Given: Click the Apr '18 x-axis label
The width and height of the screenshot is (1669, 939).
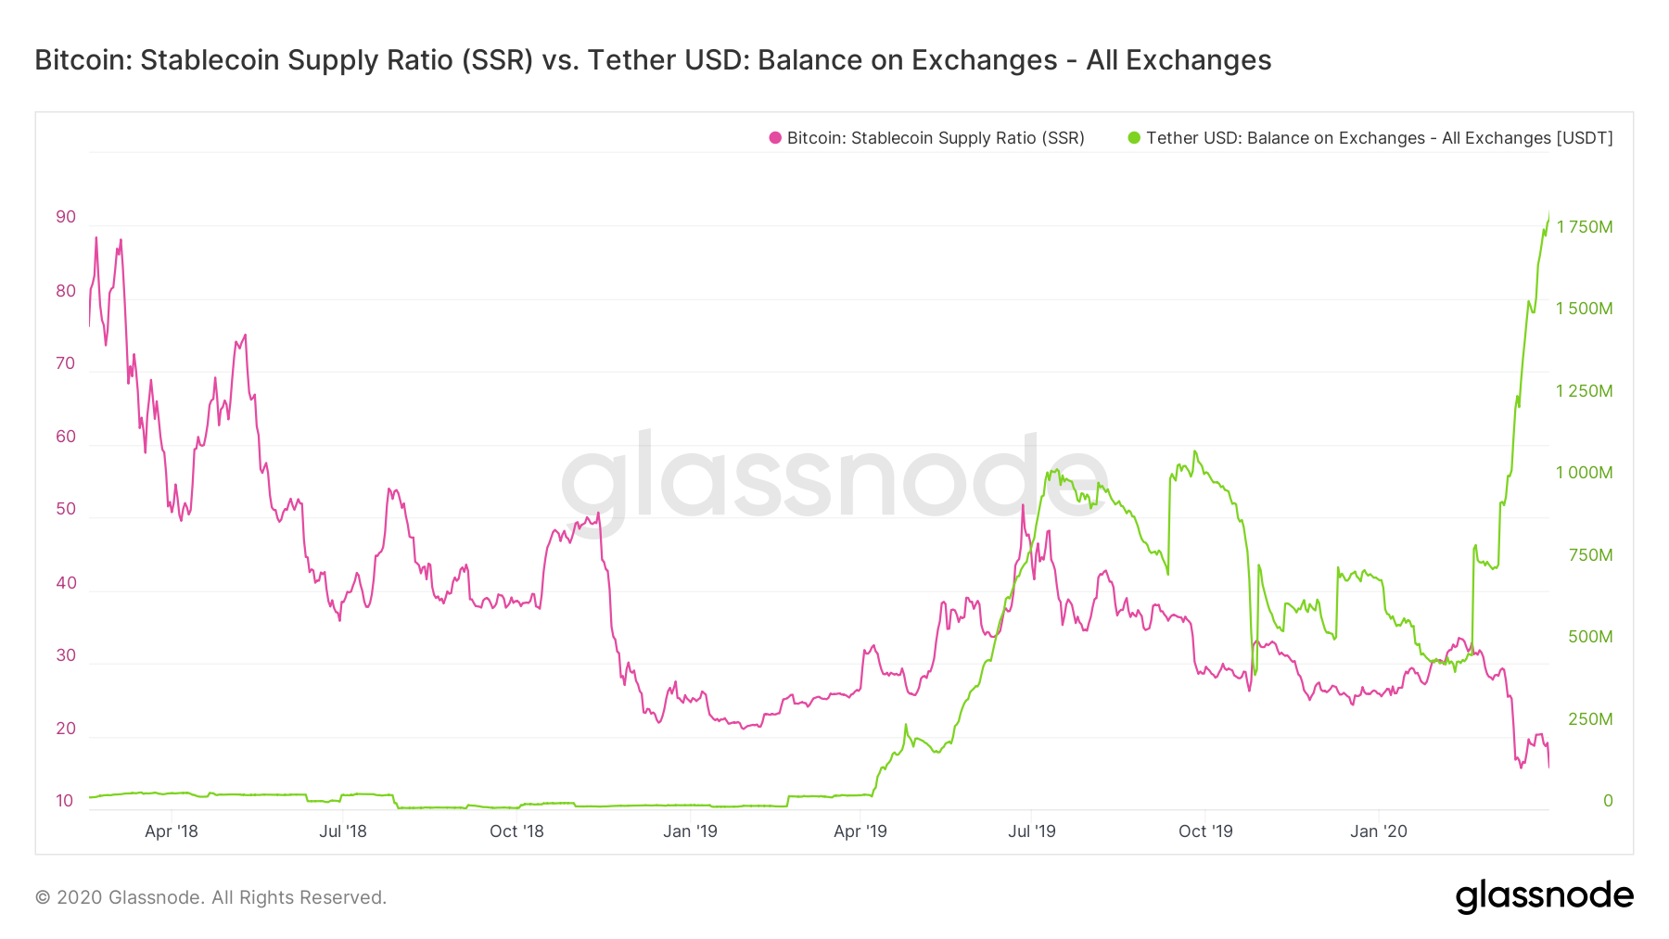Looking at the screenshot, I should 172,831.
